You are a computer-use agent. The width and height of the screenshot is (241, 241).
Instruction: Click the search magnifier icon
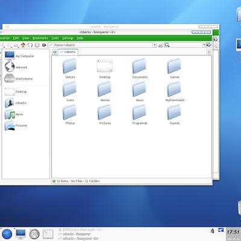pos(167,45)
